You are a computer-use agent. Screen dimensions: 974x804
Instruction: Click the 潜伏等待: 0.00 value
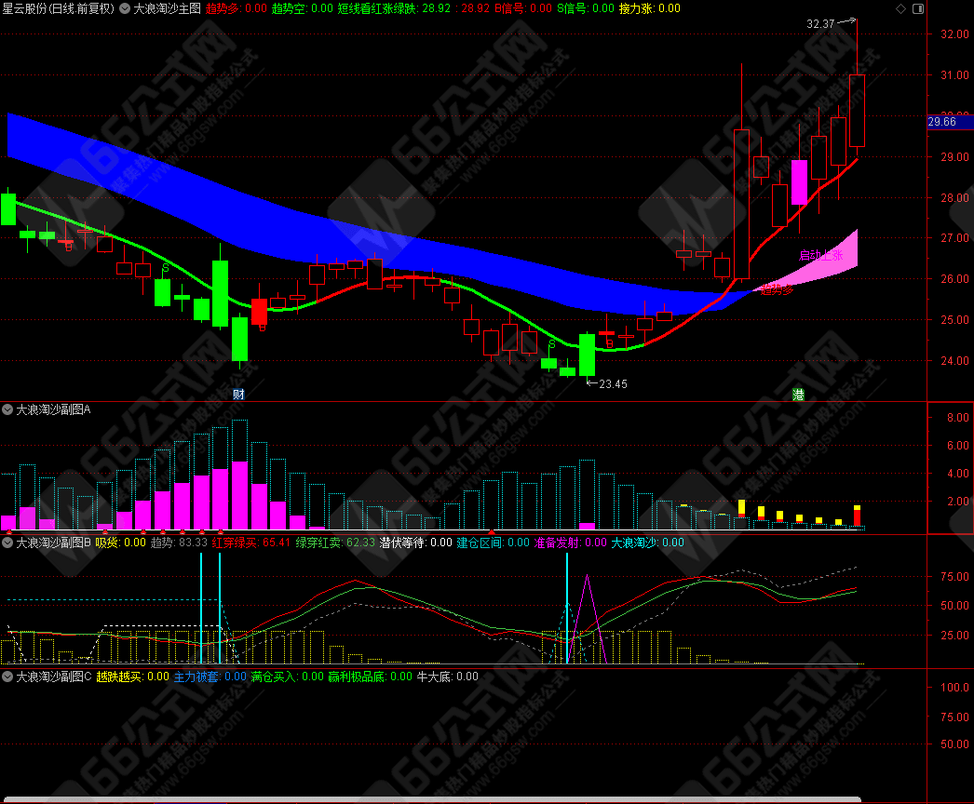click(416, 543)
